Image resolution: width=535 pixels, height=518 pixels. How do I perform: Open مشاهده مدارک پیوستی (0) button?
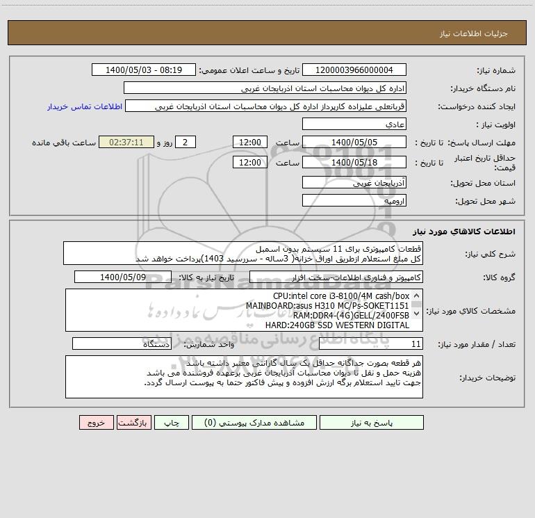(254, 423)
